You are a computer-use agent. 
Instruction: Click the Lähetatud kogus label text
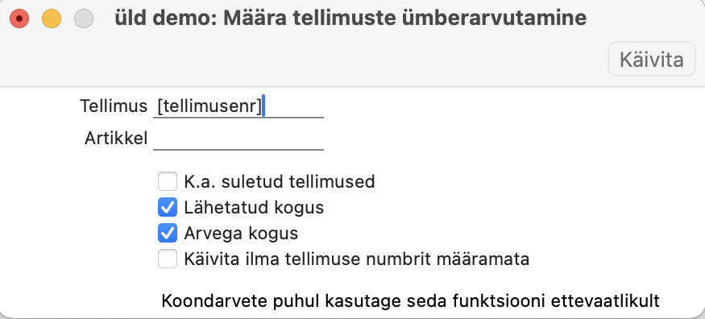pos(254,208)
